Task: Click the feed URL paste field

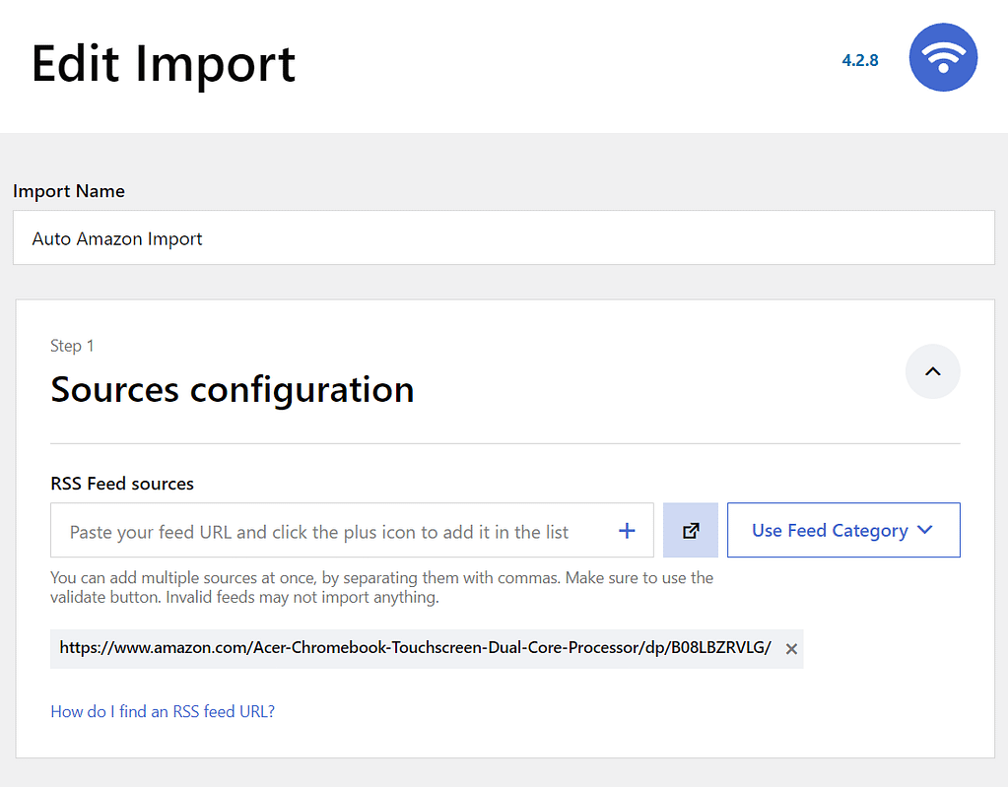Action: point(335,530)
